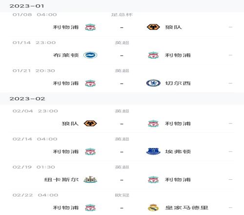Click Liverpool crest in 01/14 away match
Image resolution: width=244 pixels, height=215 pixels.
pos(153,55)
